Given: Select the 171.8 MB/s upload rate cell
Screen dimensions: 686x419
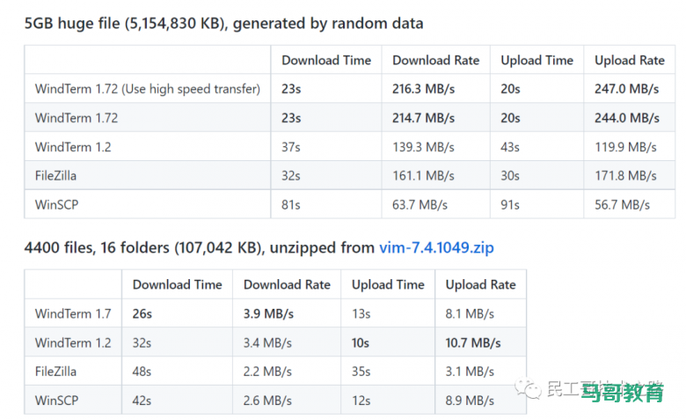Looking at the screenshot, I should click(625, 176).
